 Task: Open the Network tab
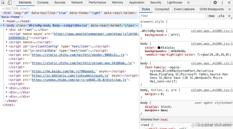pos(77,2)
